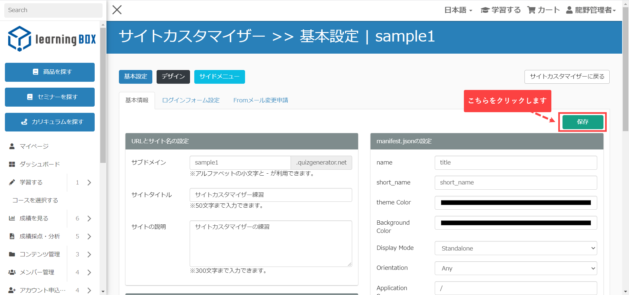629x295 pixels.
Task: Open the Orientation dropdown
Action: (516, 268)
